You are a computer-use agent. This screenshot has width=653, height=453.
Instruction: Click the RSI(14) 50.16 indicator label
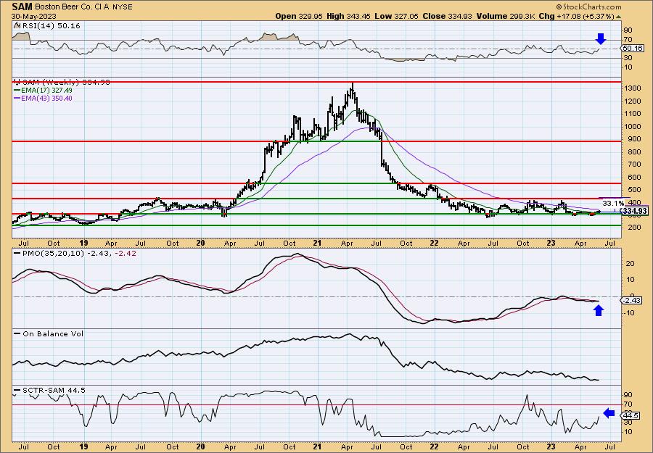click(x=50, y=26)
